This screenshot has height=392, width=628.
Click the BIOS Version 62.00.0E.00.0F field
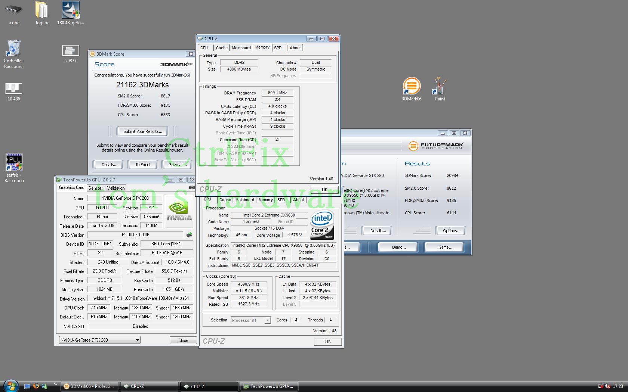(x=135, y=235)
